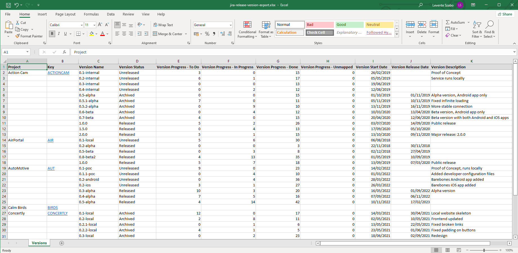The image size is (518, 253).
Task: Open the Insert ribbon tab
Action: [42, 14]
